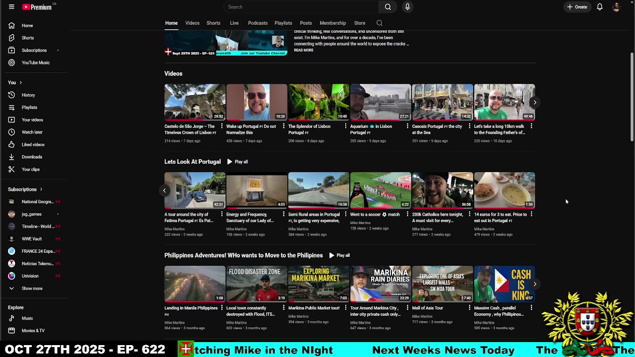
Task: Open Lets Look At Portugal playlist title
Action: [x=192, y=162]
